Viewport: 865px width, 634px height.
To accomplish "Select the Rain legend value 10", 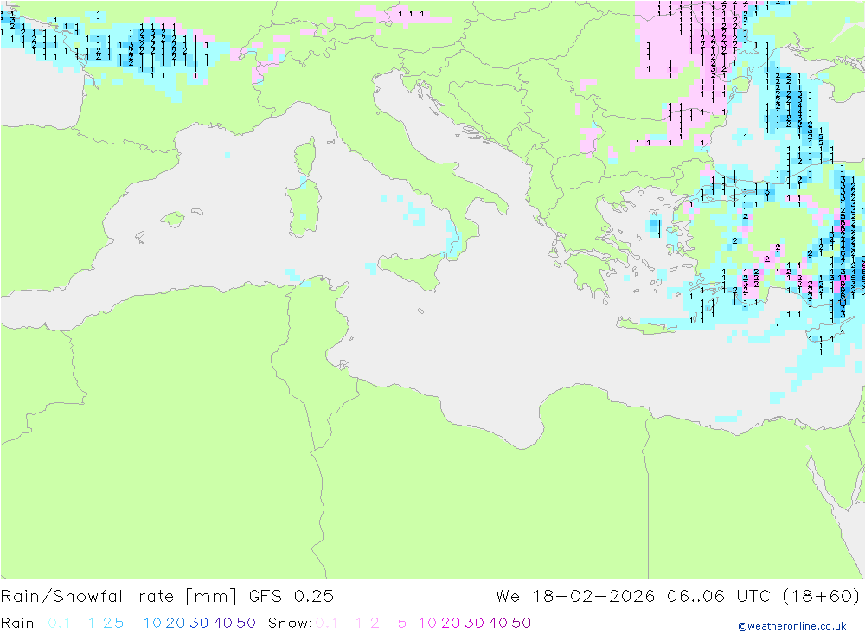I will [152, 623].
